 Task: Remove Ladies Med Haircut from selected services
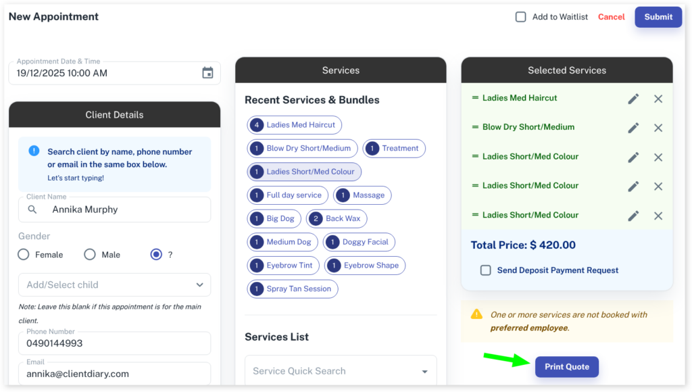(658, 99)
